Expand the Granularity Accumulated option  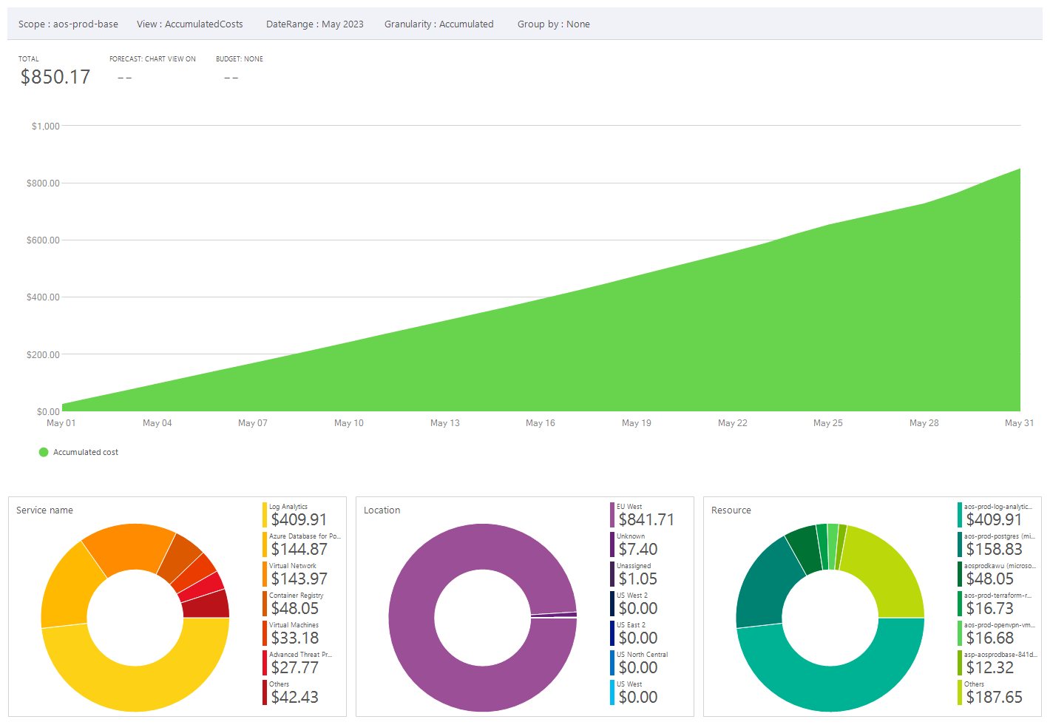438,24
